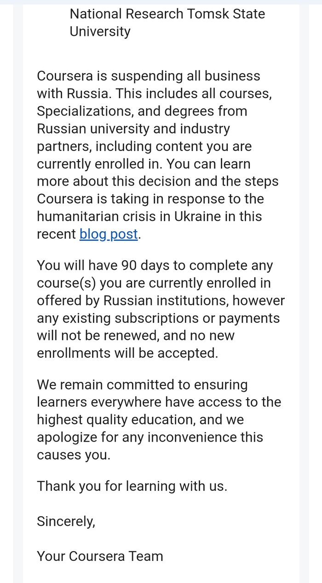Viewport: 322px width, 583px height.
Task: Click the words "apologize for any inconvenience this"
Action: tap(150, 437)
